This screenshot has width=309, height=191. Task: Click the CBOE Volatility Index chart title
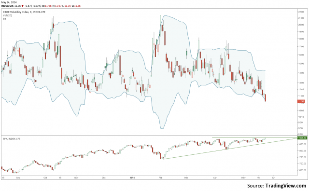[24, 12]
